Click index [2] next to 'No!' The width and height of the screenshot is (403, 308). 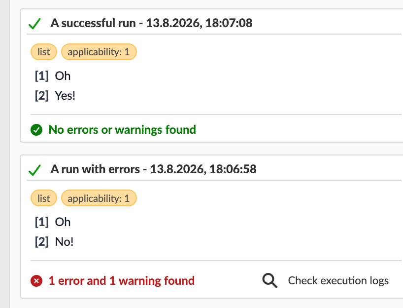(42, 242)
